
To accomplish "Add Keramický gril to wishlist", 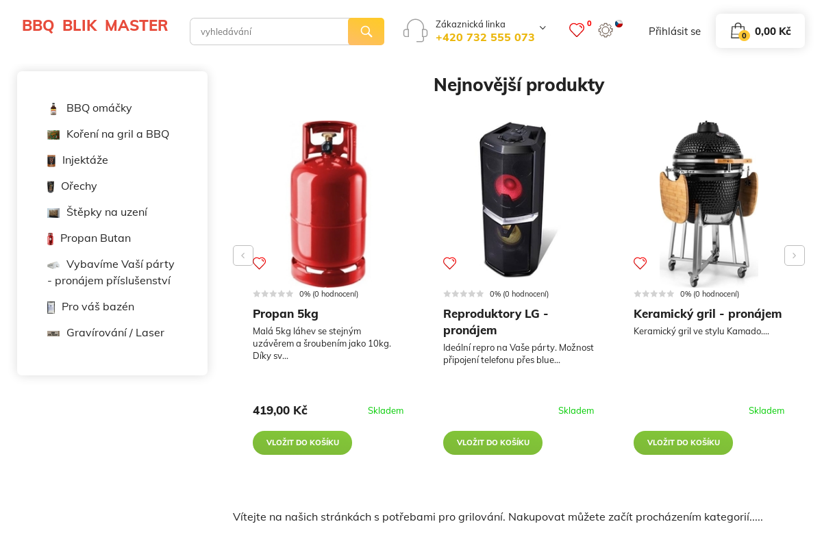I will (640, 263).
